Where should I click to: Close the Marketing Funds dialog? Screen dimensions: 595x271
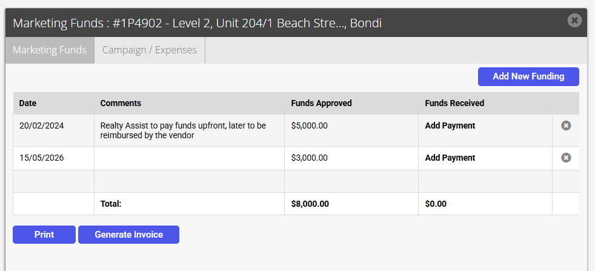(x=574, y=20)
